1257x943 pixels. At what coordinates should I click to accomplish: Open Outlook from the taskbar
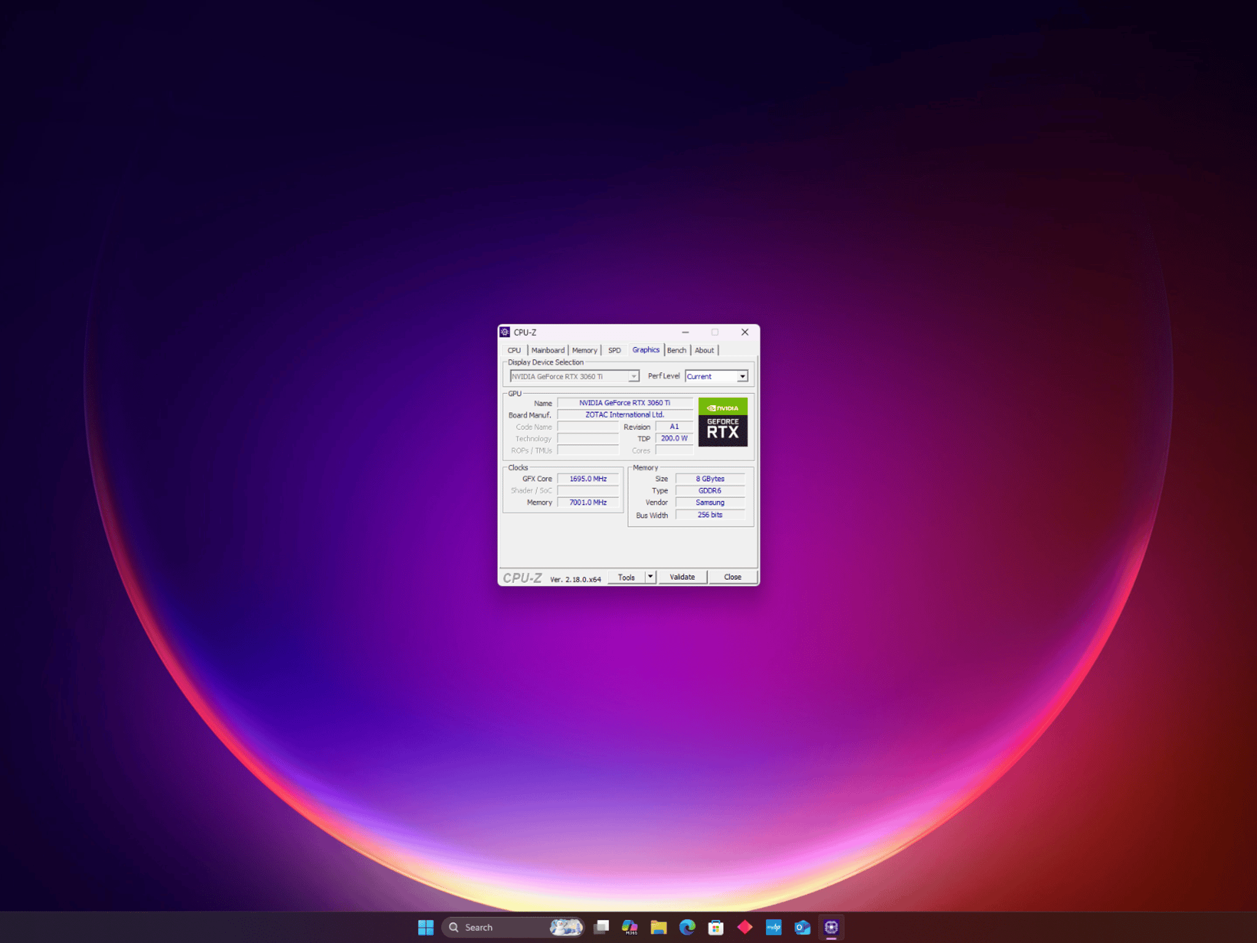802,927
